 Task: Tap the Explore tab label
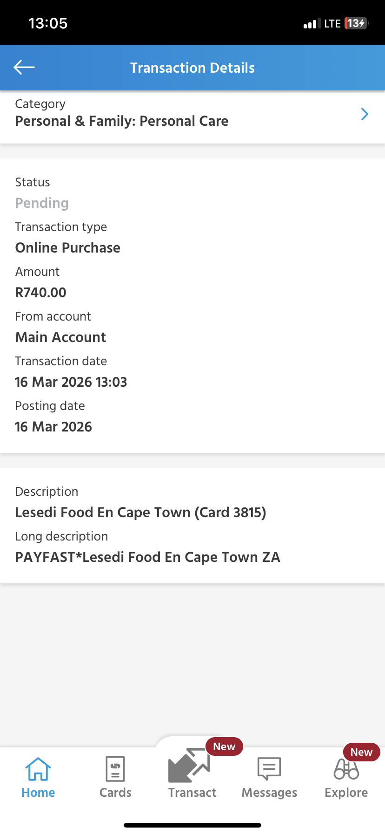(346, 793)
